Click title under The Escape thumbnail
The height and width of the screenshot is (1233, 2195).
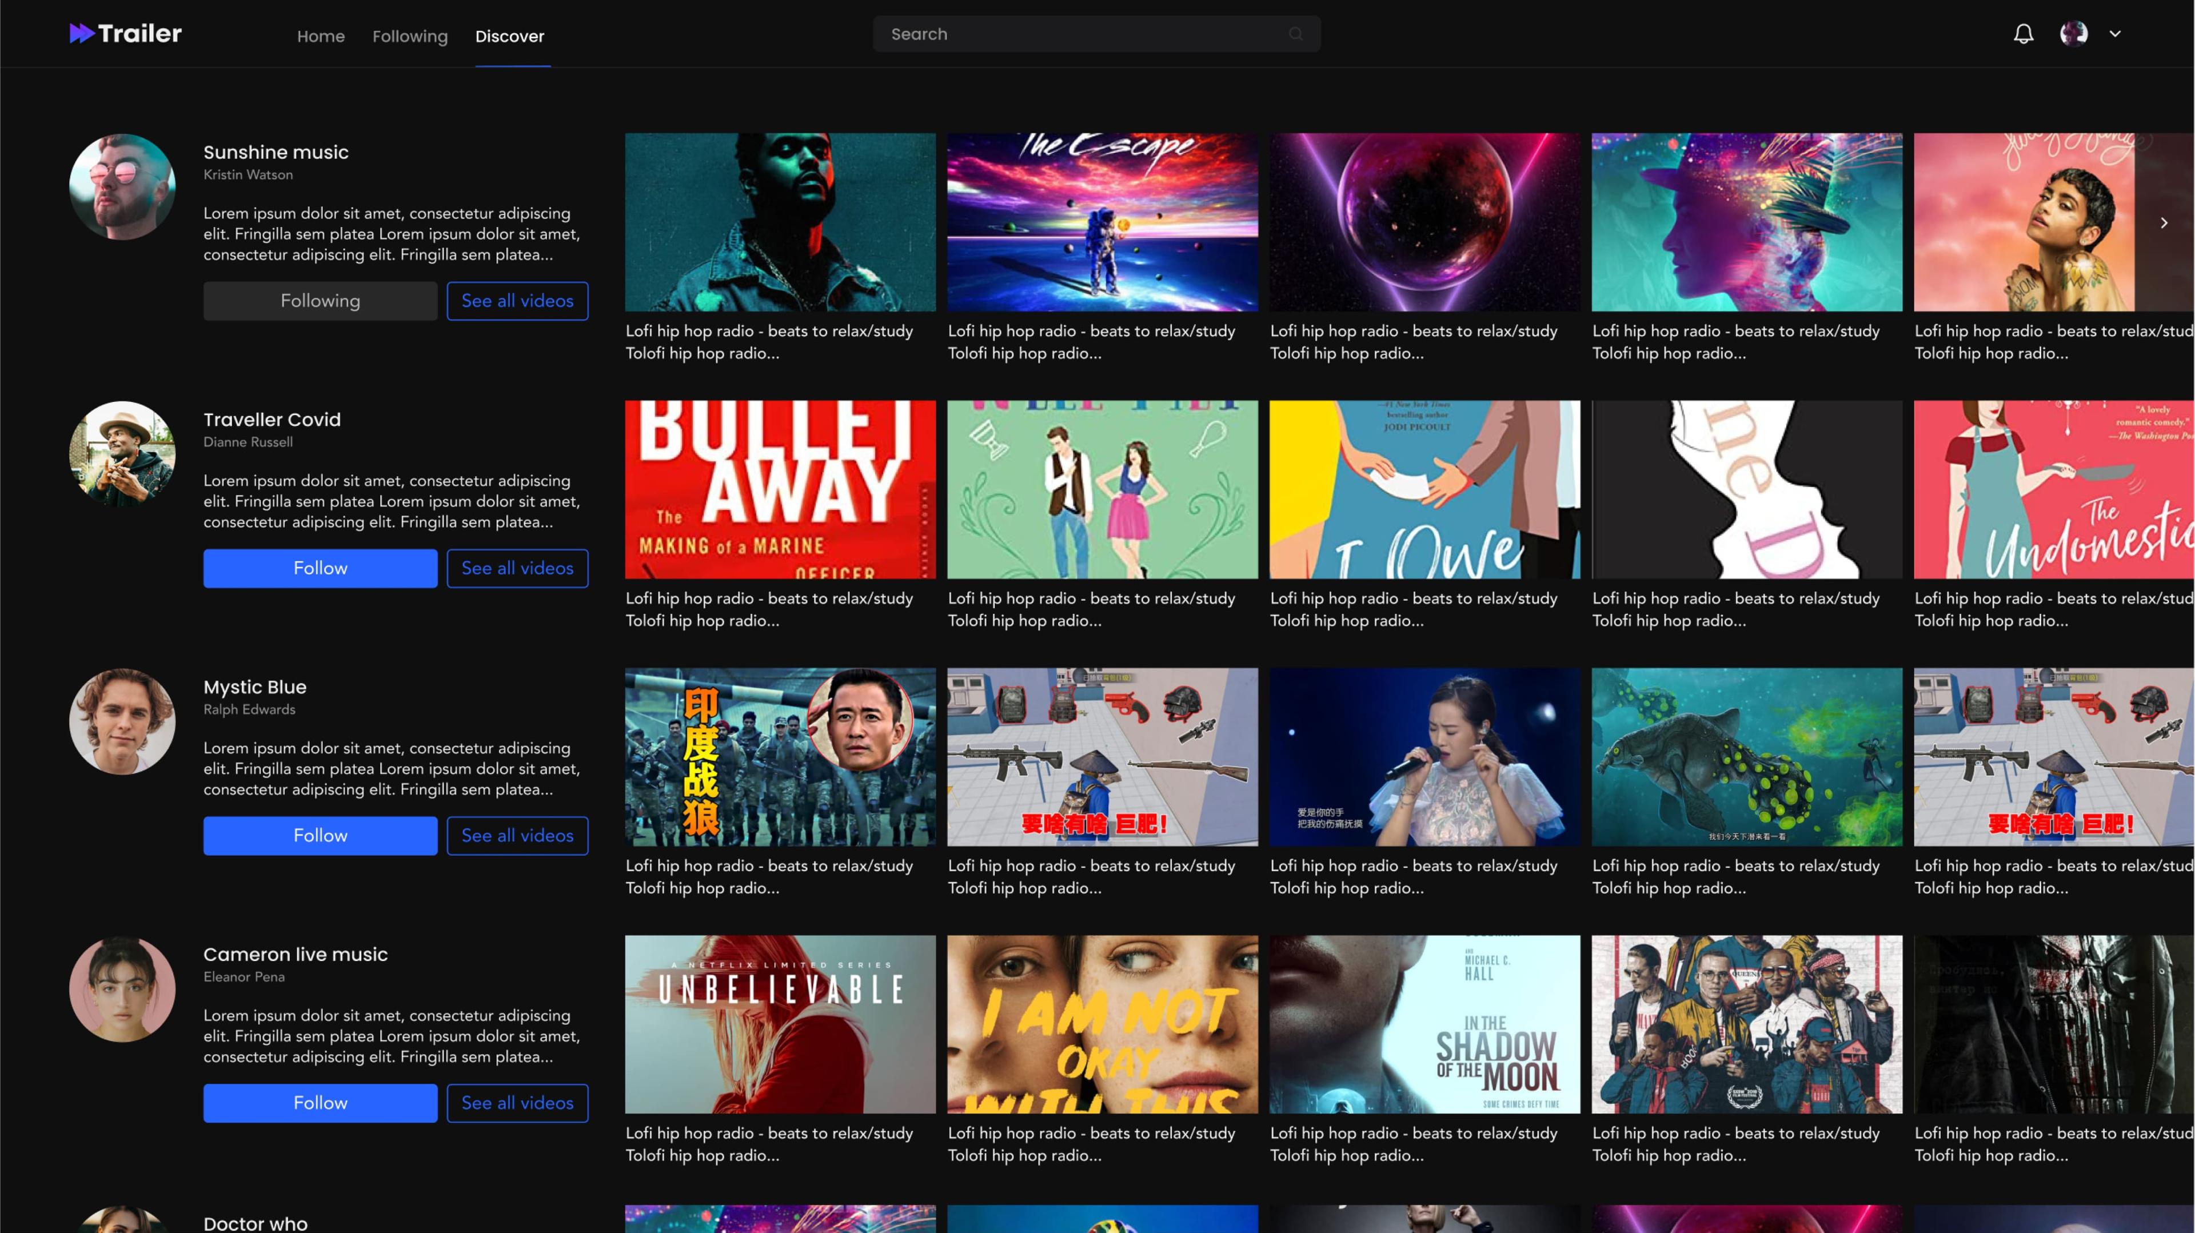(x=1092, y=342)
